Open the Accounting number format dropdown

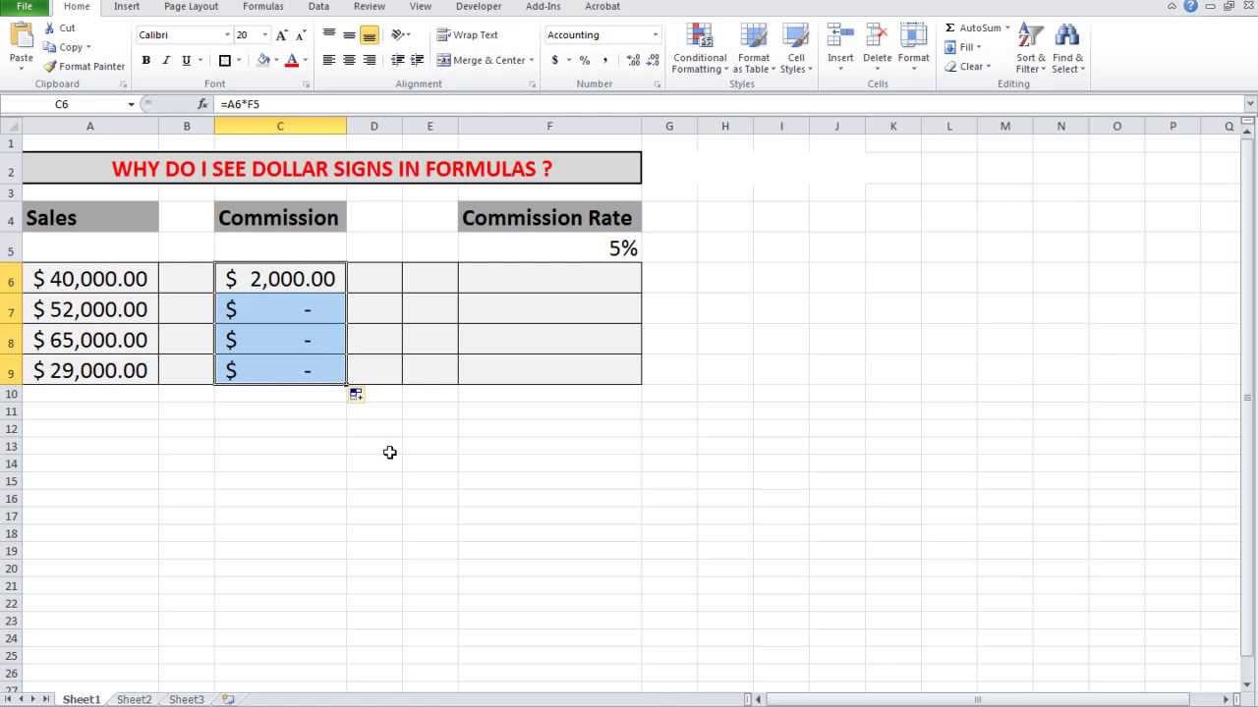[x=656, y=35]
